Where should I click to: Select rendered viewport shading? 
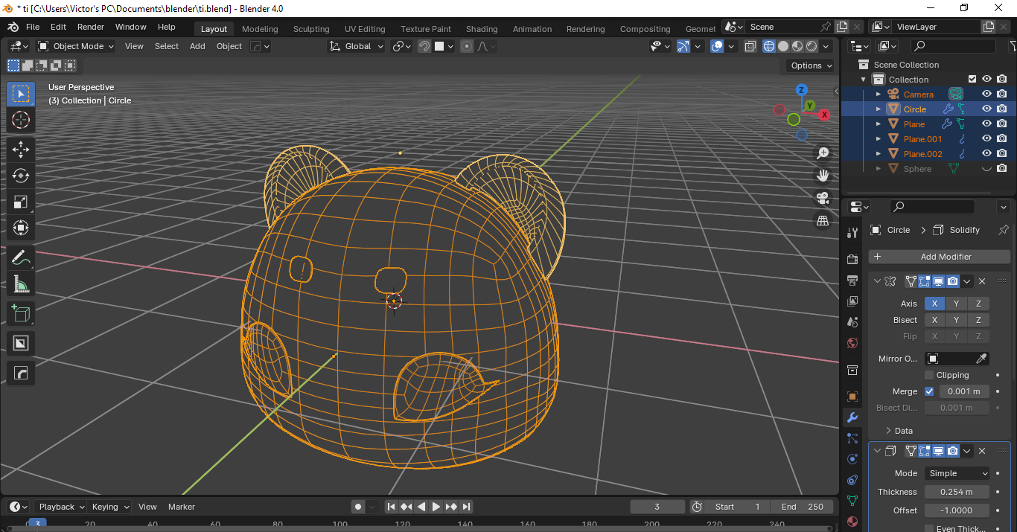tap(812, 46)
